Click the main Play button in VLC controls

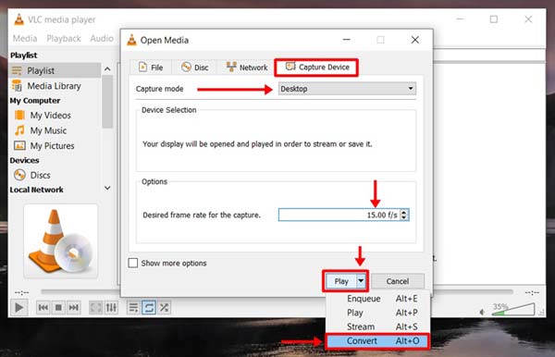click(19, 307)
